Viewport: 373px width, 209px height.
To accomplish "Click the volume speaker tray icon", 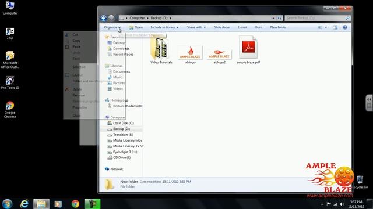I will (342, 204).
